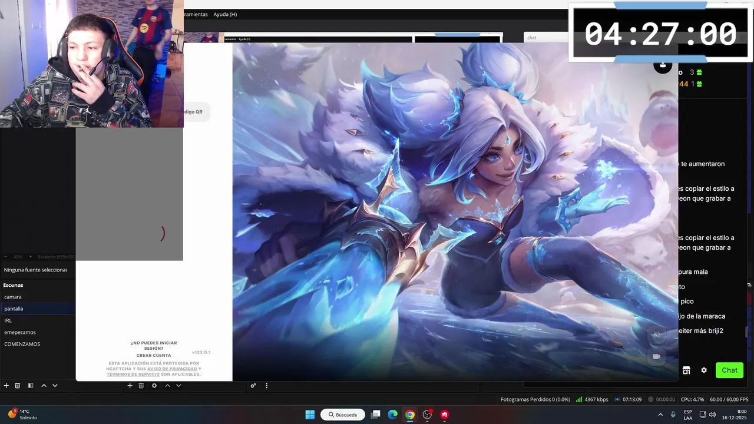Click chat message 'pura mala'
The image size is (754, 424).
[x=693, y=272]
